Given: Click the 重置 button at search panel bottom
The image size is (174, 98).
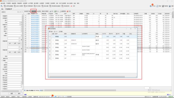Looking at the screenshot, I should click(x=12, y=94).
